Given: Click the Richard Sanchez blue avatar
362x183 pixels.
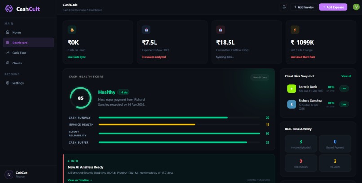Looking at the screenshot, I should coord(291,104).
